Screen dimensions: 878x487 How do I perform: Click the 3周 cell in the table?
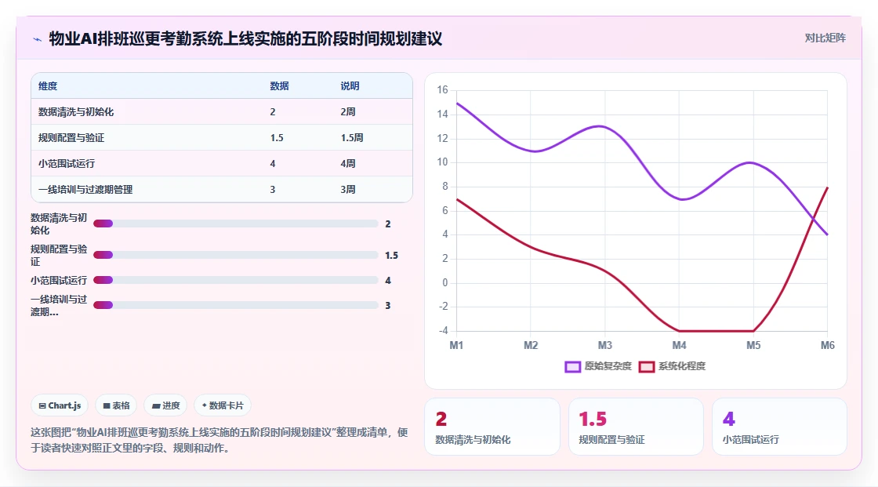tap(348, 190)
